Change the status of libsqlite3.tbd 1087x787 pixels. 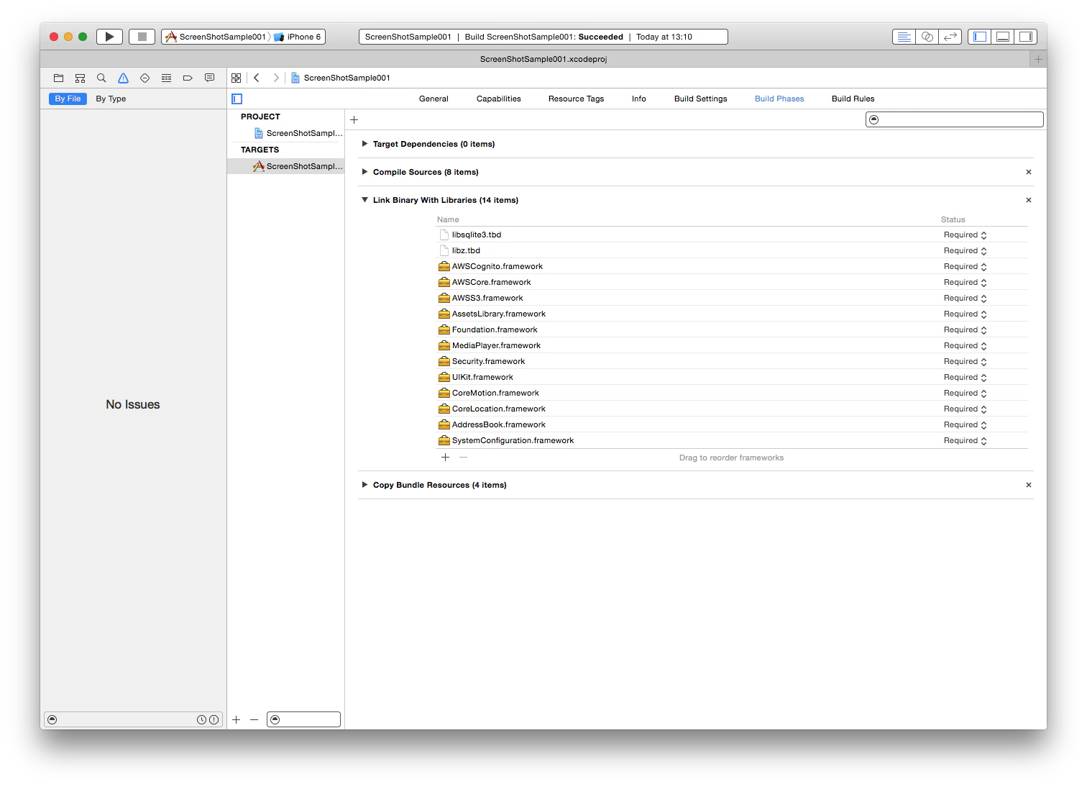click(966, 235)
